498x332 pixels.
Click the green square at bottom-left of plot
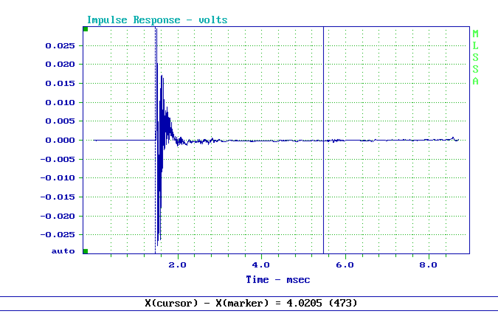coord(85,251)
